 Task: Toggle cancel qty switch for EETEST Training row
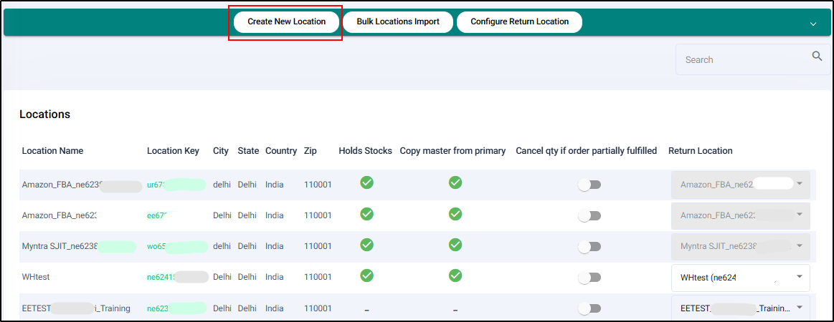tap(589, 308)
